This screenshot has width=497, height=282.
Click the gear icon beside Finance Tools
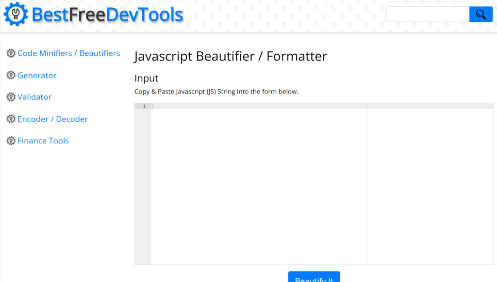pos(11,141)
